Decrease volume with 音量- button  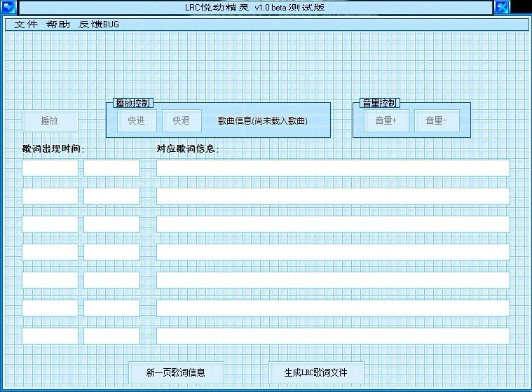click(x=437, y=120)
